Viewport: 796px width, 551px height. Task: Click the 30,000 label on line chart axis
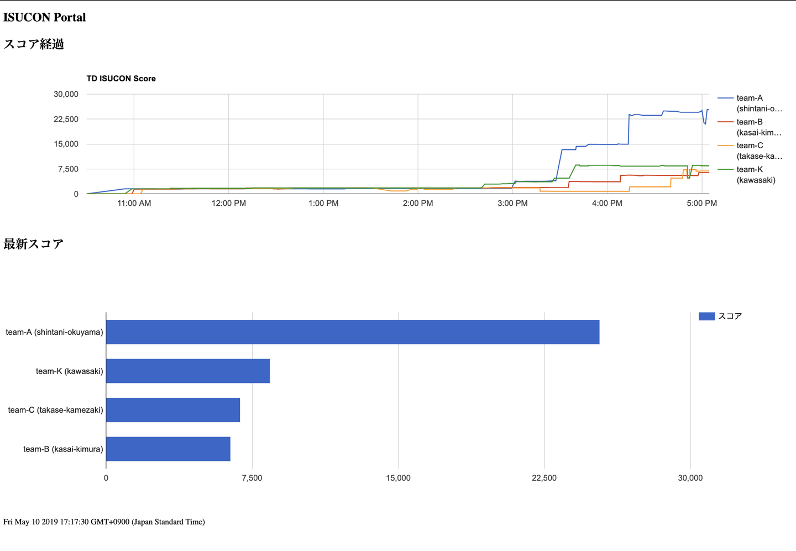66,94
